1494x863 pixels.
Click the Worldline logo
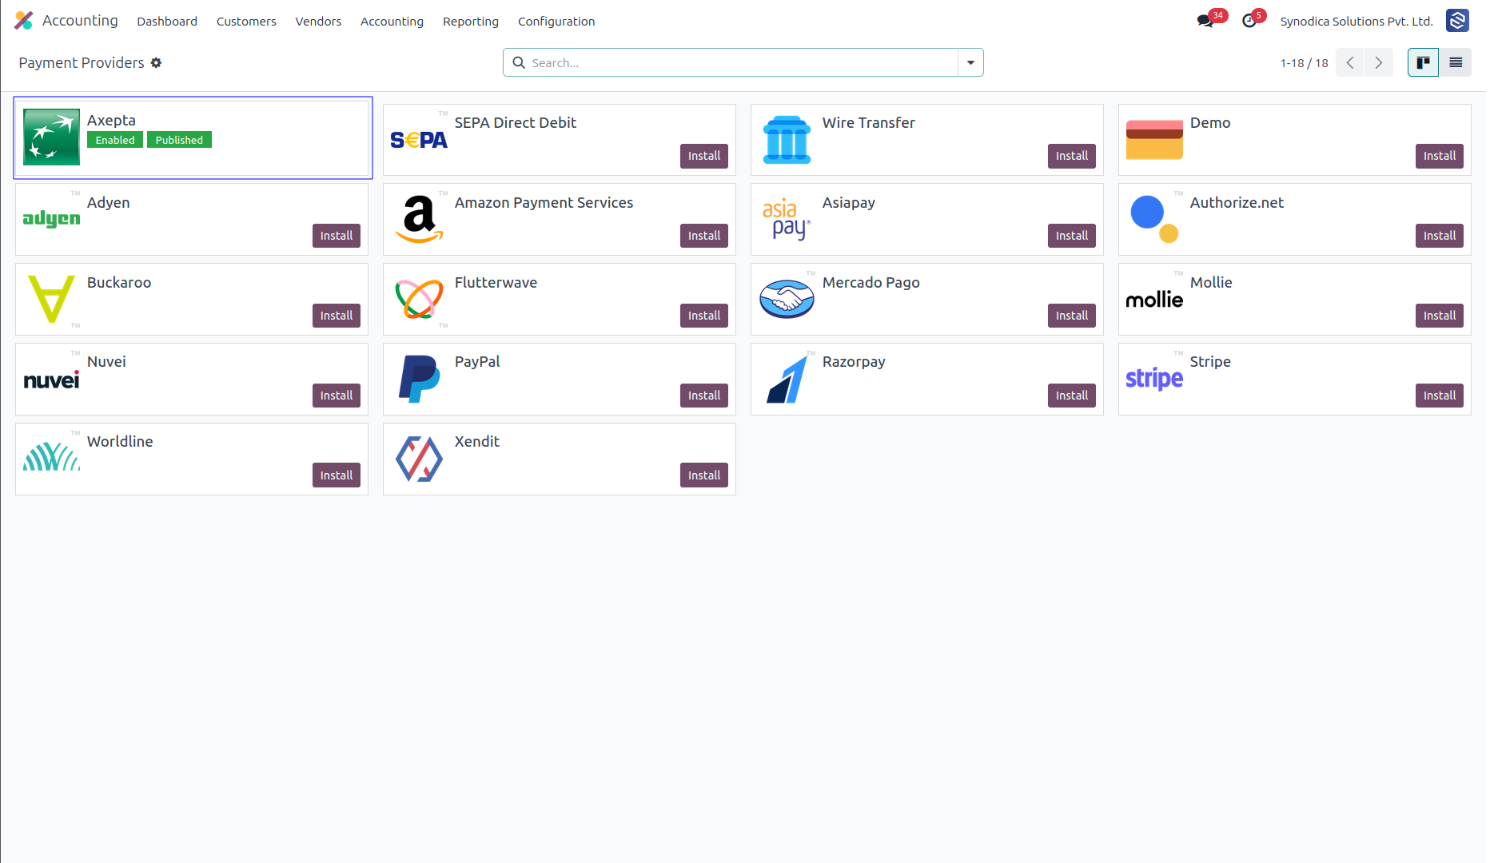point(51,457)
